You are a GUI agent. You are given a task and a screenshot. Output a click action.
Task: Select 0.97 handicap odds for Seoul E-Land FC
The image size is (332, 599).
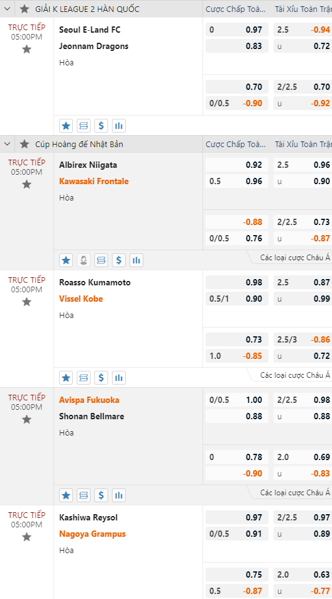point(237,30)
